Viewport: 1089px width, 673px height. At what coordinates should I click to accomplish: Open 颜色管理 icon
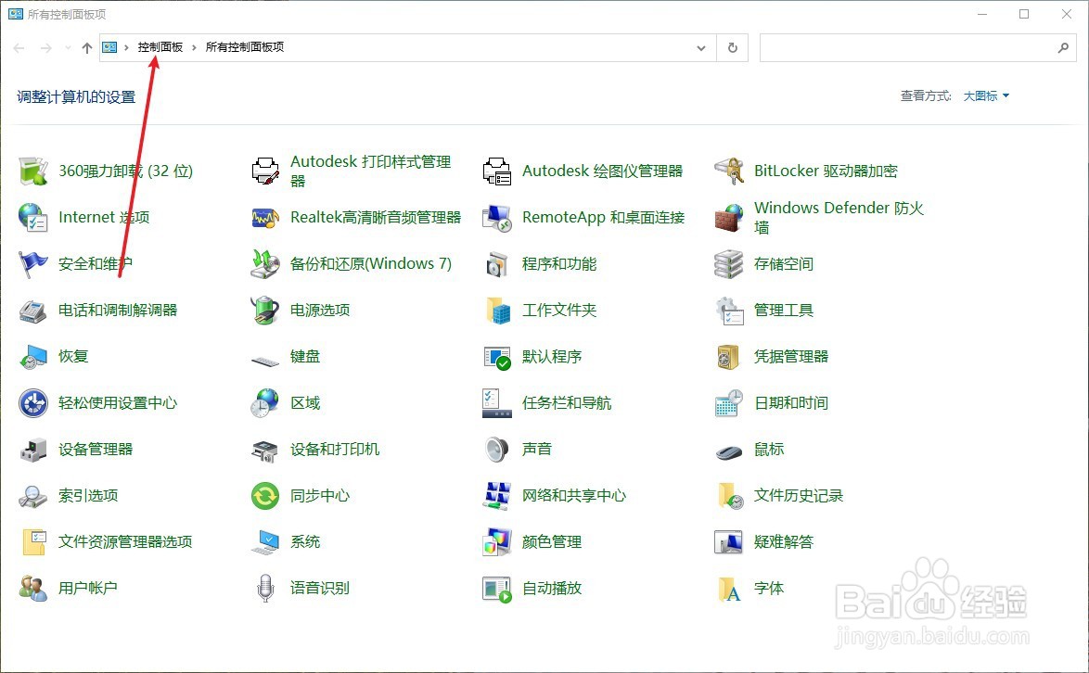click(496, 542)
